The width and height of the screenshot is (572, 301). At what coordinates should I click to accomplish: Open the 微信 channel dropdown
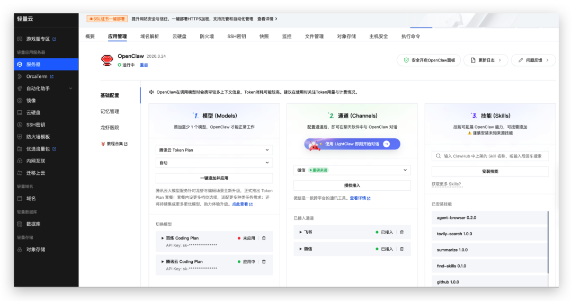click(352, 170)
